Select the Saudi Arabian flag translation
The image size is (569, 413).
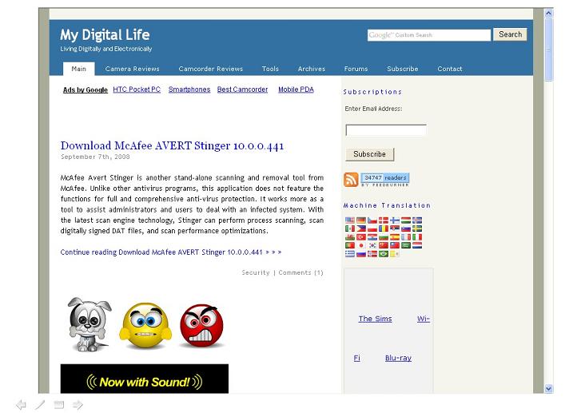[406, 245]
